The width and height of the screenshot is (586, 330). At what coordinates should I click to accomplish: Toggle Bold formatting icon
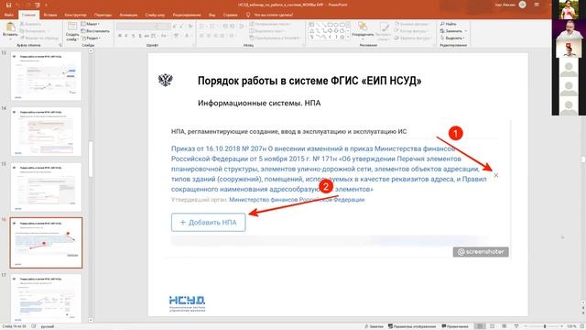[120, 36]
